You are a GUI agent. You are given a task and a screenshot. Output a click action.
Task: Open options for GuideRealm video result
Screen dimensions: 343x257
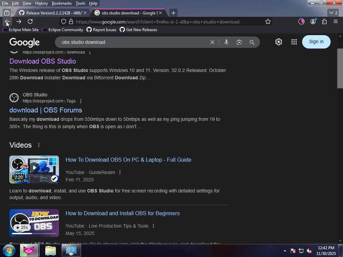tap(120, 172)
